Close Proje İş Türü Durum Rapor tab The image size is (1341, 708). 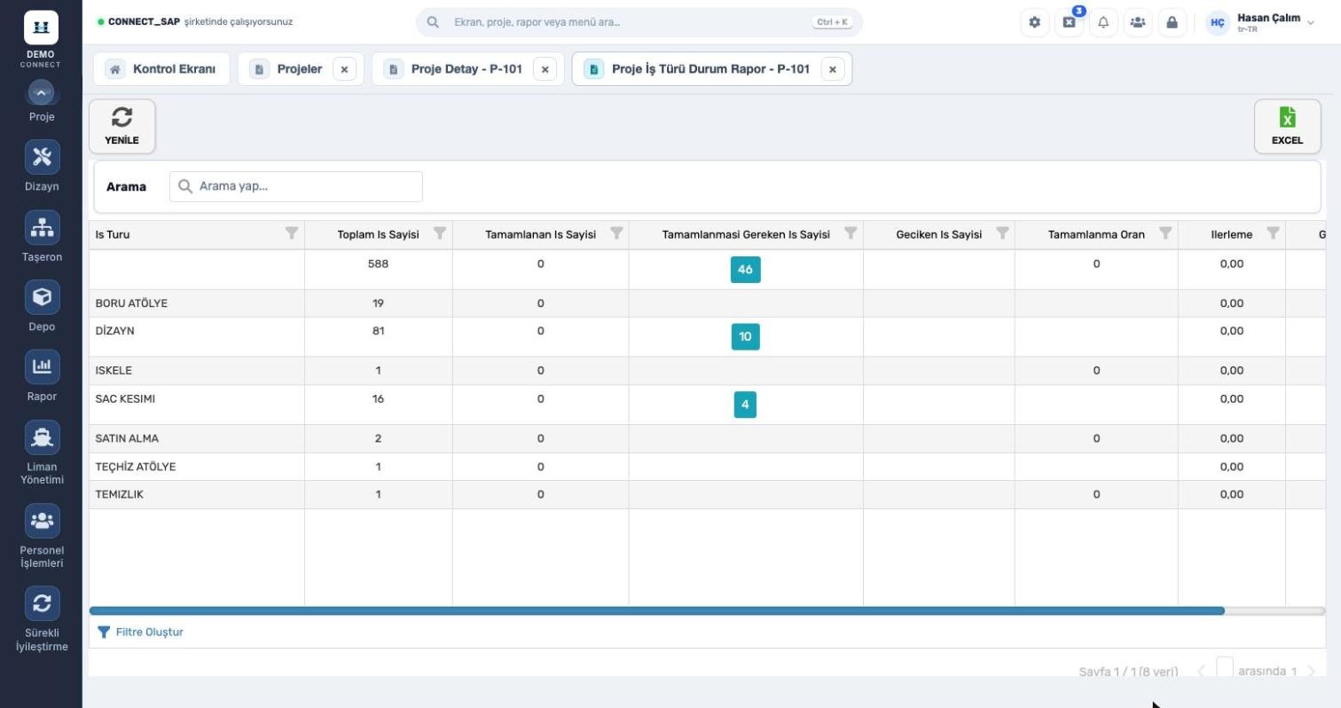tap(832, 69)
